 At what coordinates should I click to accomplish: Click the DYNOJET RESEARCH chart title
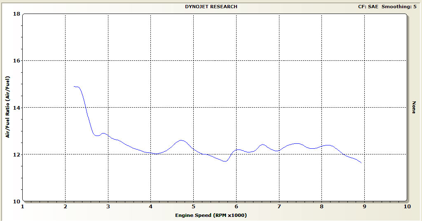pyautogui.click(x=211, y=7)
